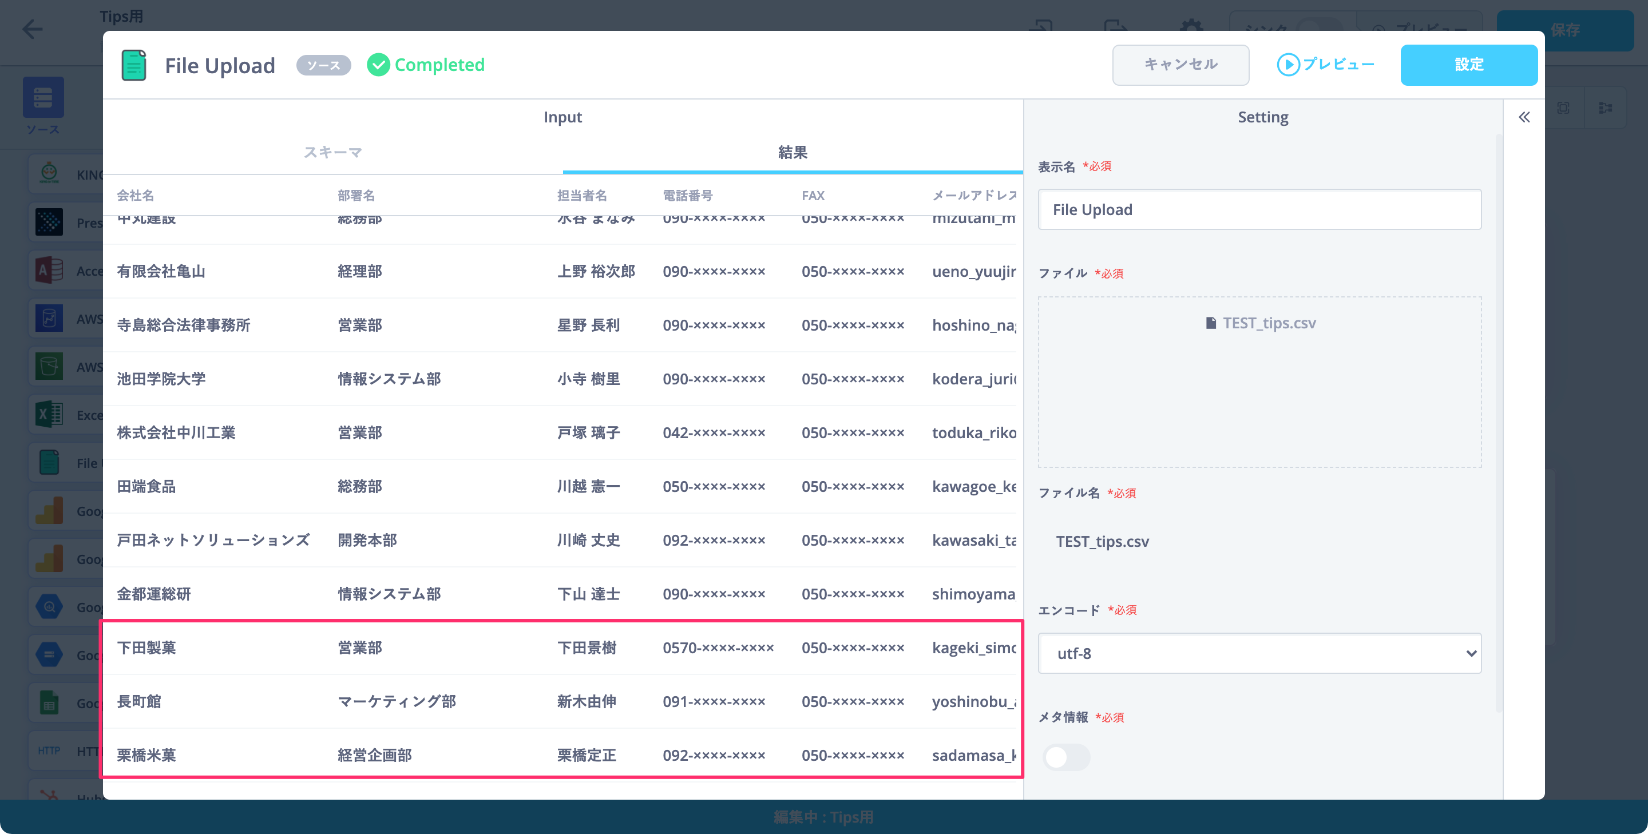The width and height of the screenshot is (1648, 834).
Task: Select the 栗橋米菓 cell
Action: [146, 755]
